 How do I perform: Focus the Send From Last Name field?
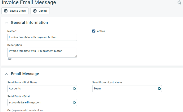pos(125,88)
